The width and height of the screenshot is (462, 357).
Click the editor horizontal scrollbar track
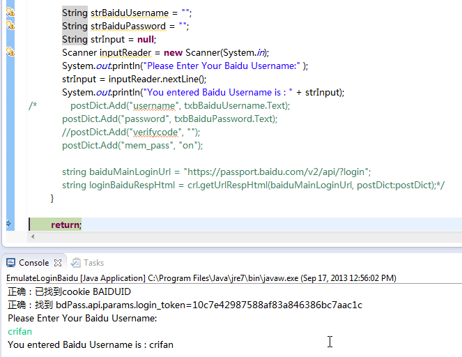(249, 237)
